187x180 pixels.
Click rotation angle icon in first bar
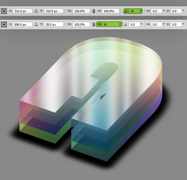[x=126, y=11]
